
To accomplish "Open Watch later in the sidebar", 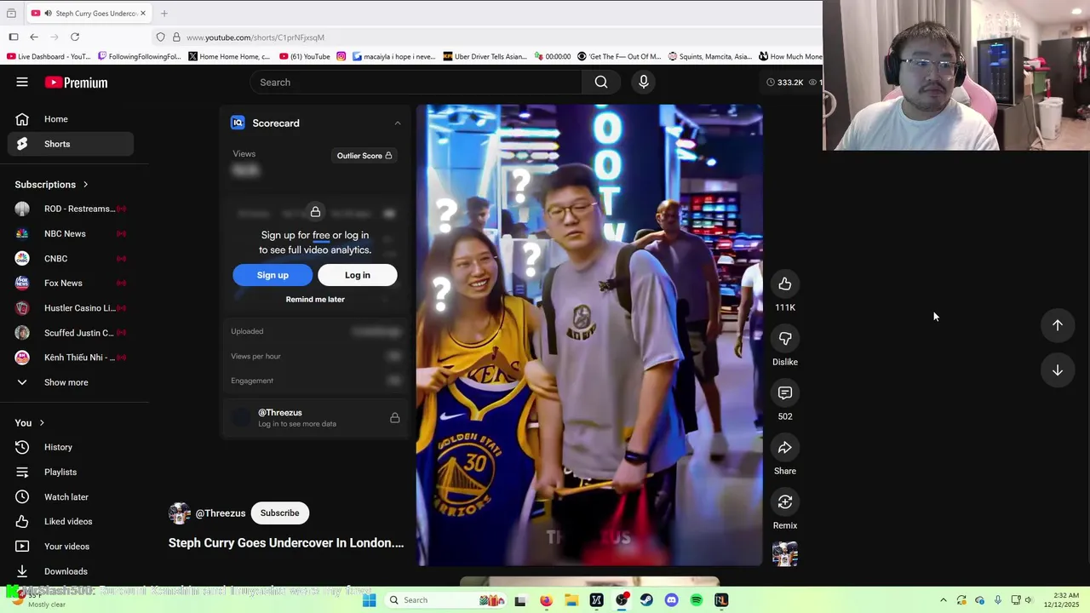I will [x=71, y=497].
